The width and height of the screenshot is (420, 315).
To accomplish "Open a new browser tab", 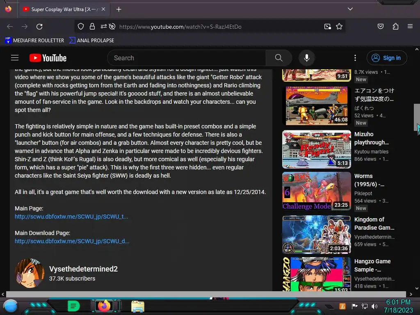I will pos(119,9).
